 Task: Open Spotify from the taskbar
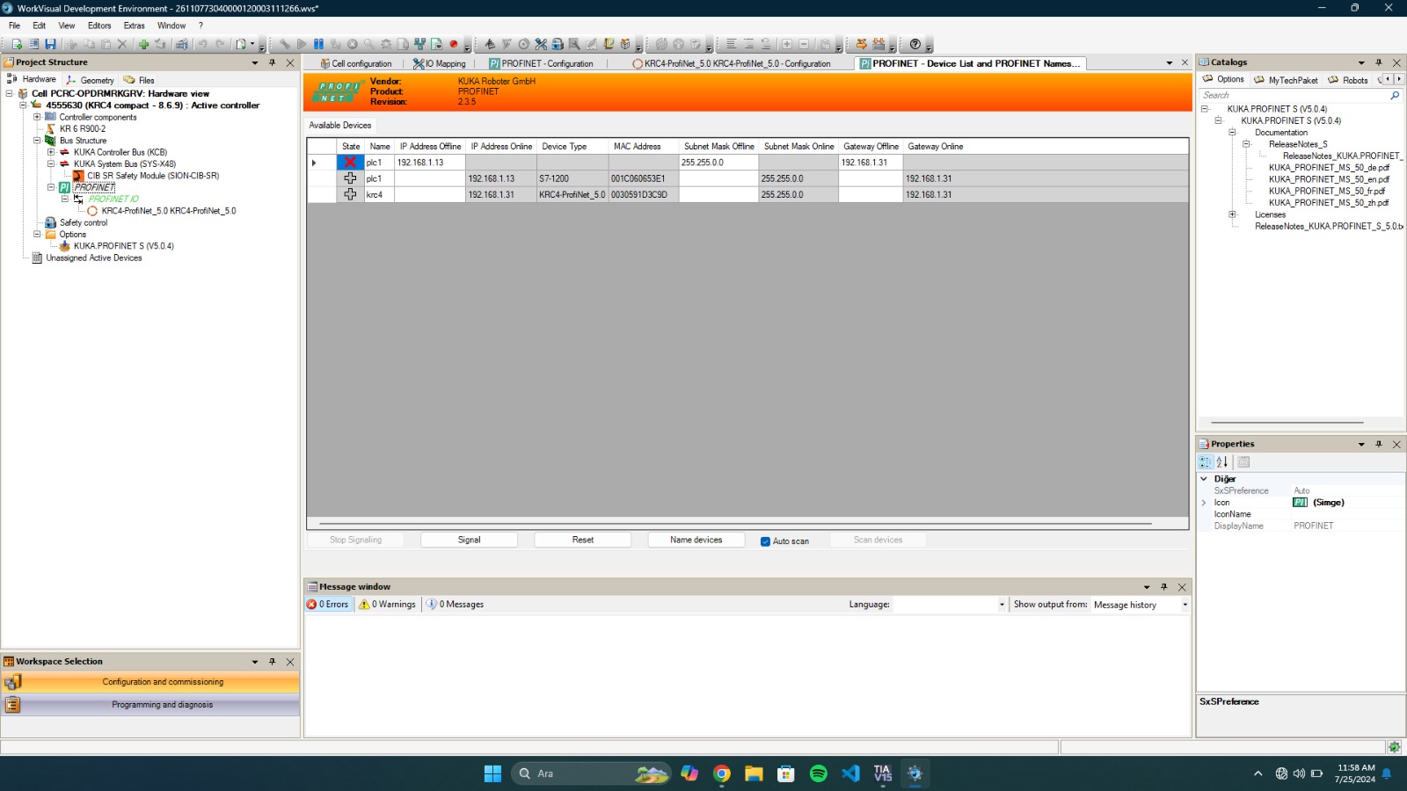tap(819, 773)
